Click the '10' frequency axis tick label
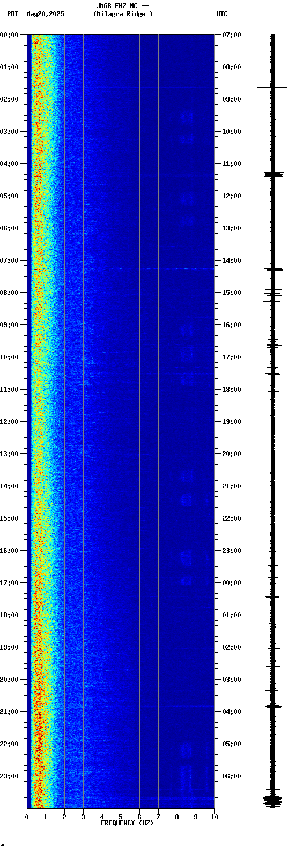 pyautogui.click(x=214, y=817)
